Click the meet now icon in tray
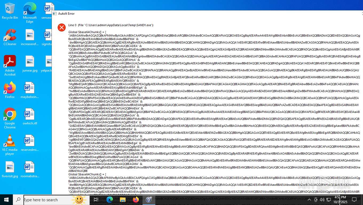Image resolution: width=363 pixels, height=205 pixels. 316,200
